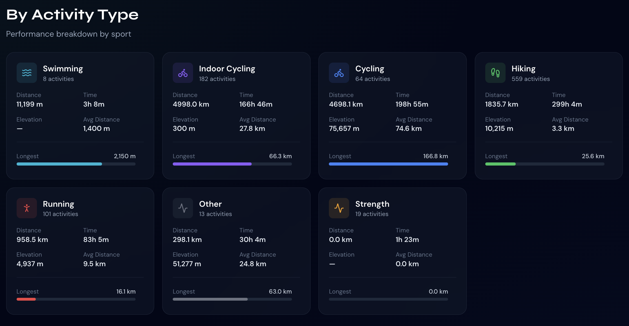This screenshot has height=326, width=629.
Task: Click the red Running longest bar
Action: coord(76,299)
